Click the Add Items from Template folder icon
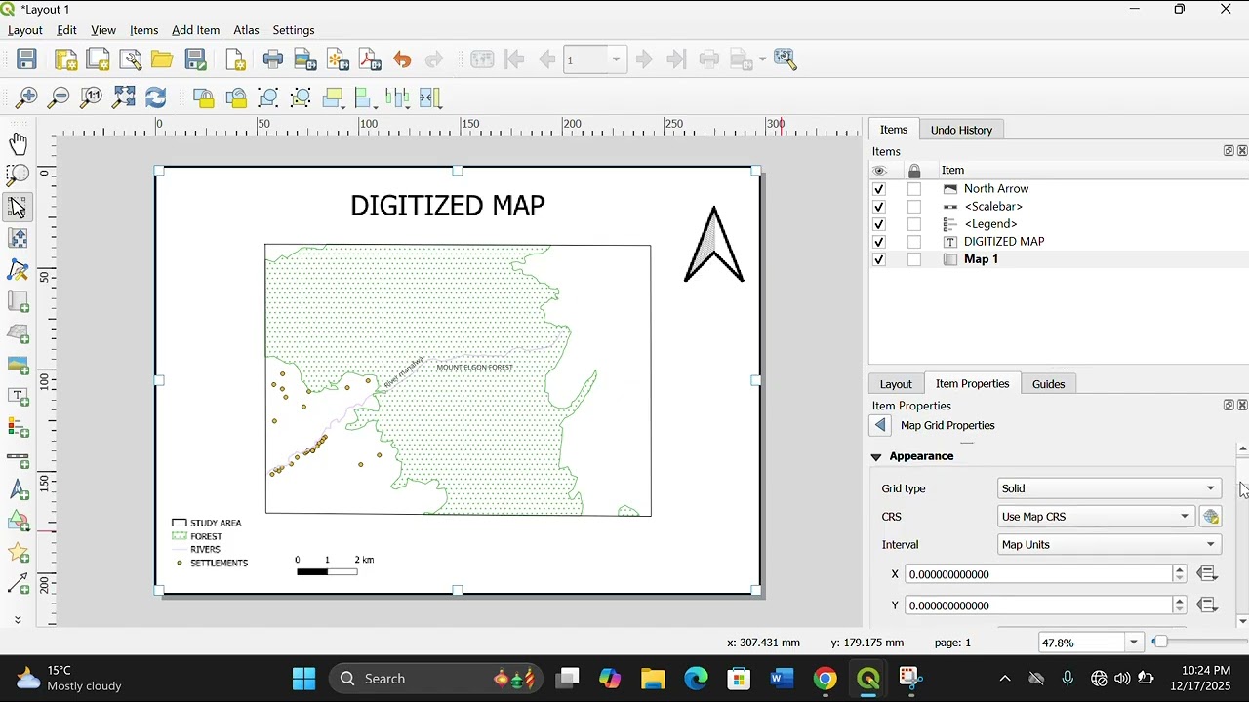 162,59
